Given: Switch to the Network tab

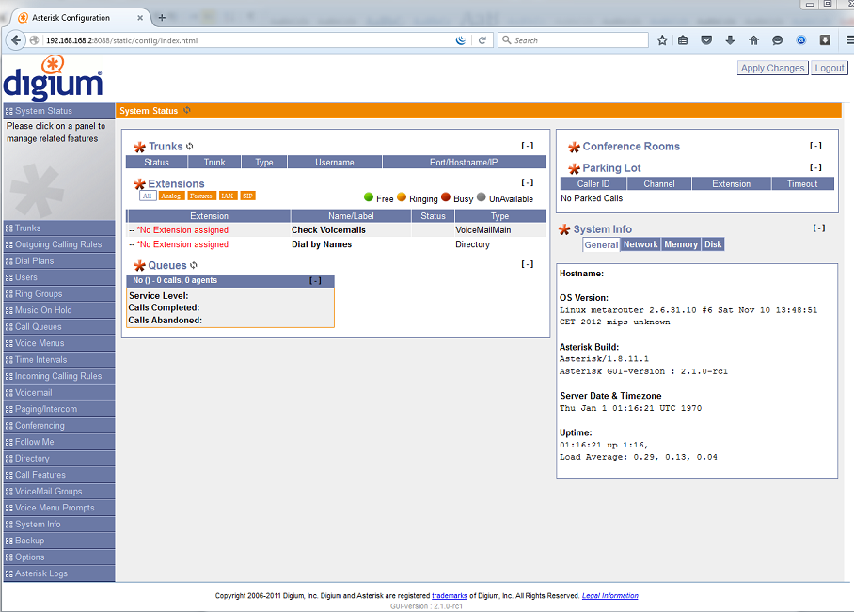Looking at the screenshot, I should 640,244.
